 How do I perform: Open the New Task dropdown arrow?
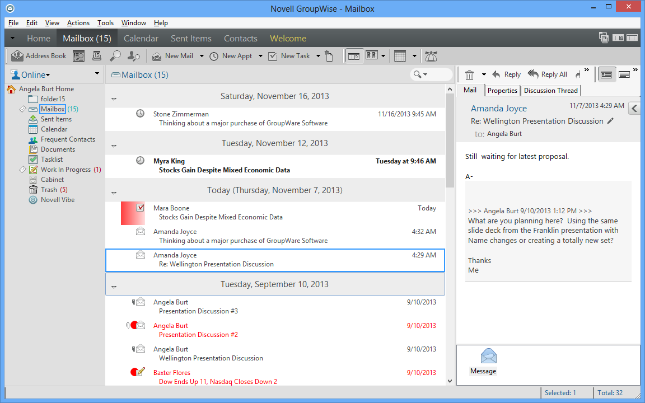(x=318, y=57)
